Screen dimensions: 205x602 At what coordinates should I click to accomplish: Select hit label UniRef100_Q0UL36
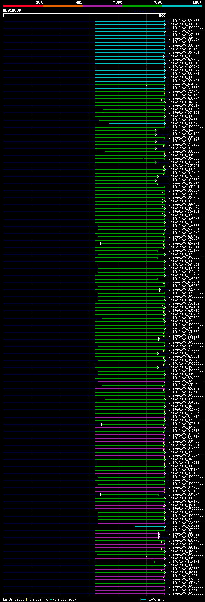coord(184,257)
